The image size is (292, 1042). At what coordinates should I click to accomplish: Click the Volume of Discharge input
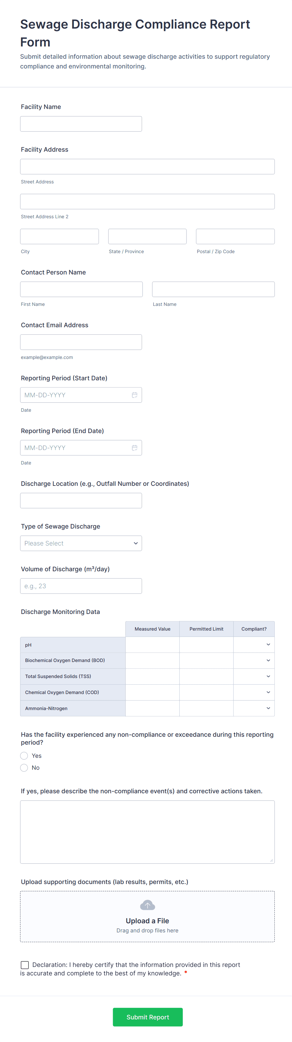(81, 586)
